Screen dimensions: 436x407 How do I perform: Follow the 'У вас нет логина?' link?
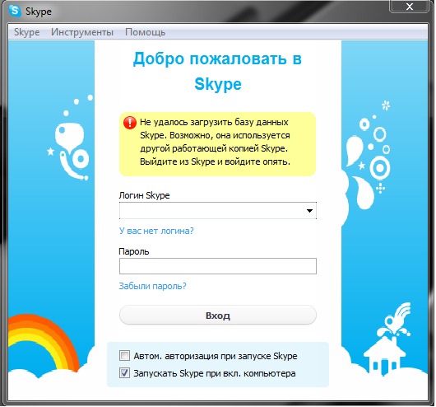(x=156, y=231)
